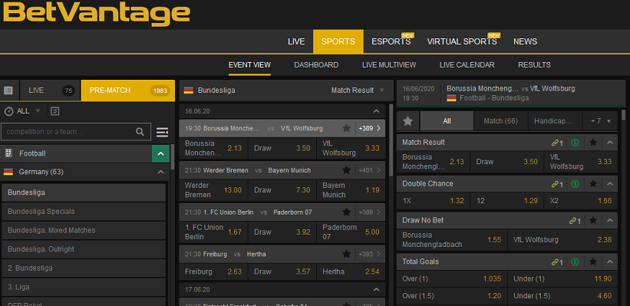Bet on Hertha at 2.54

tap(351, 271)
